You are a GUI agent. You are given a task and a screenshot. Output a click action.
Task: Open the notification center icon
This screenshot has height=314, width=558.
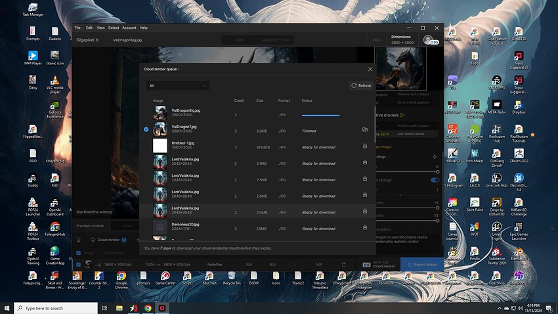click(550, 308)
